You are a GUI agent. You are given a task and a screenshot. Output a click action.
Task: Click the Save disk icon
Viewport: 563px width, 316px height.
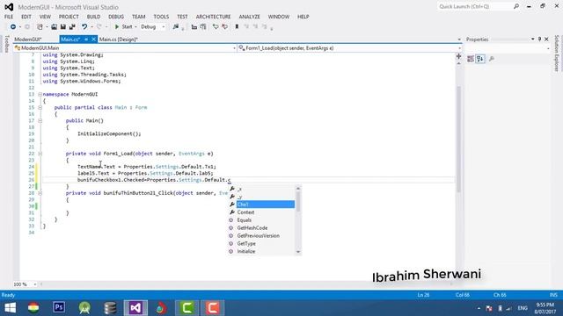coord(62,27)
